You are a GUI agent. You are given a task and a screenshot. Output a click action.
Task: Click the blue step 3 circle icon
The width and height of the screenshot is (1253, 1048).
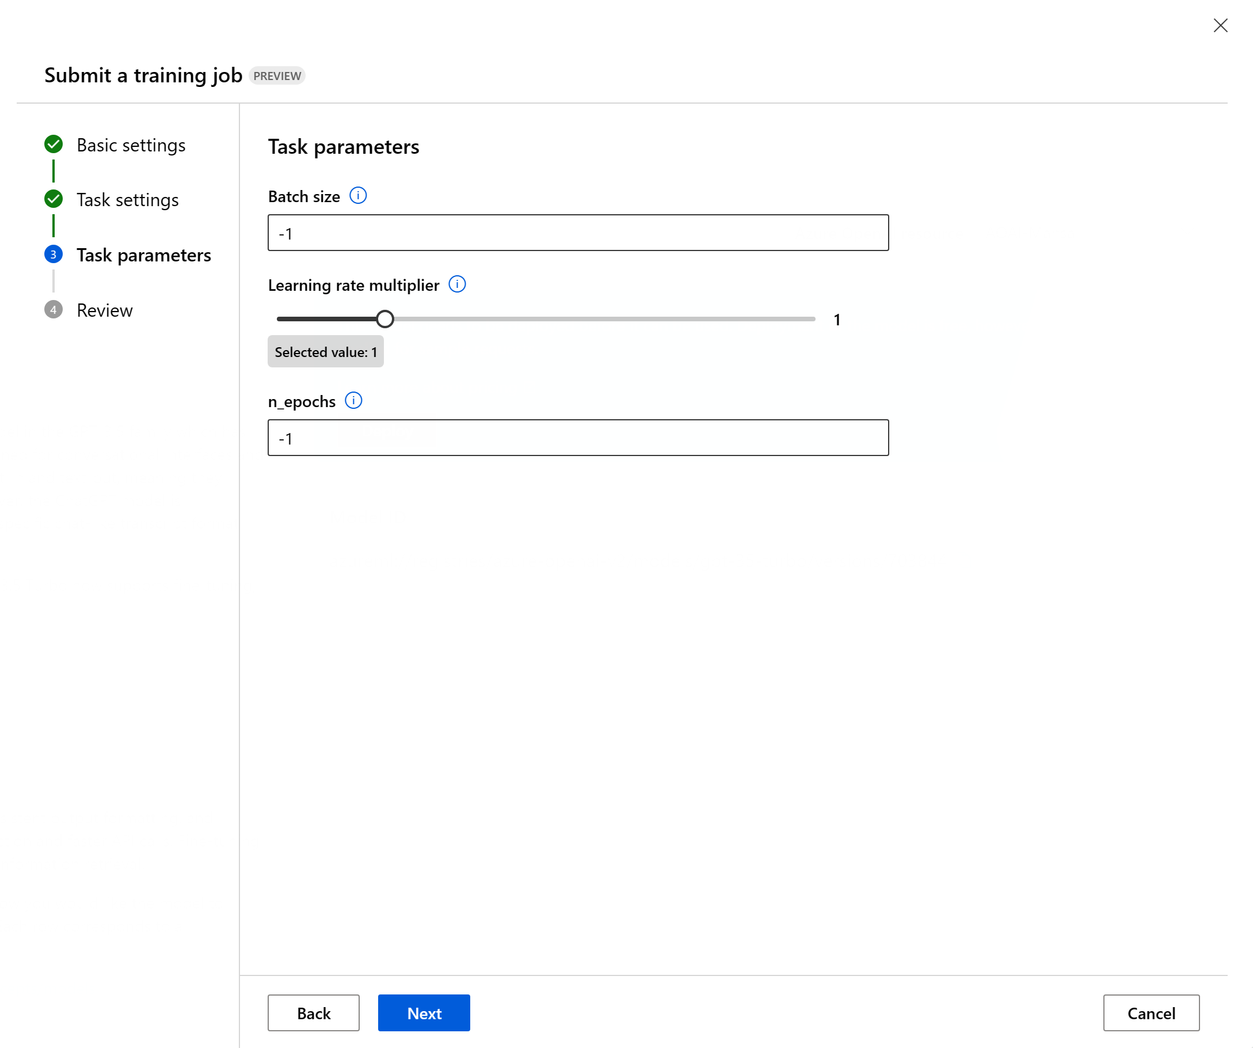coord(54,255)
